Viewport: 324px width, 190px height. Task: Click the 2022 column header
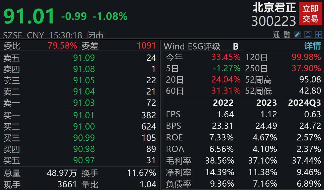[x=223, y=103]
